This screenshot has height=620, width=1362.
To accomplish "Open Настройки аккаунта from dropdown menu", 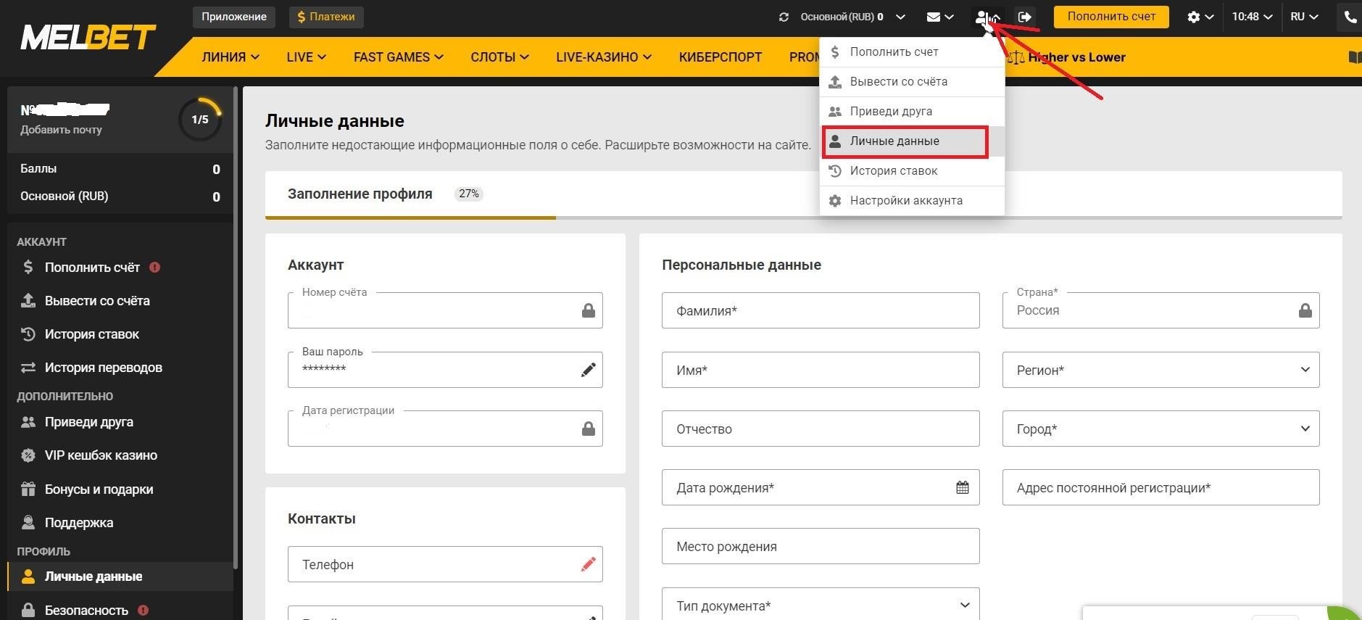I will pos(912,200).
